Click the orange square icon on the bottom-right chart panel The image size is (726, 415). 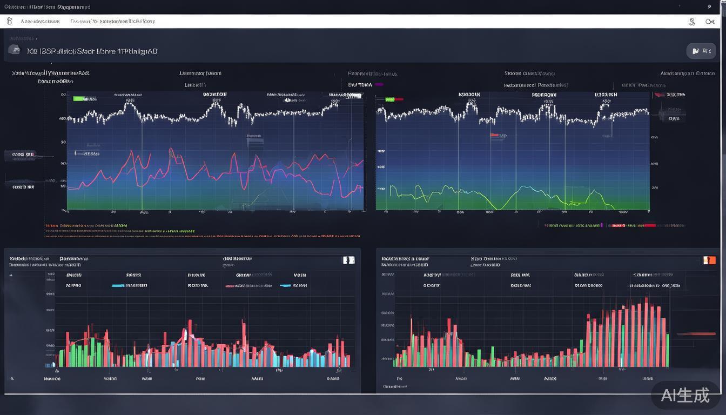(709, 260)
